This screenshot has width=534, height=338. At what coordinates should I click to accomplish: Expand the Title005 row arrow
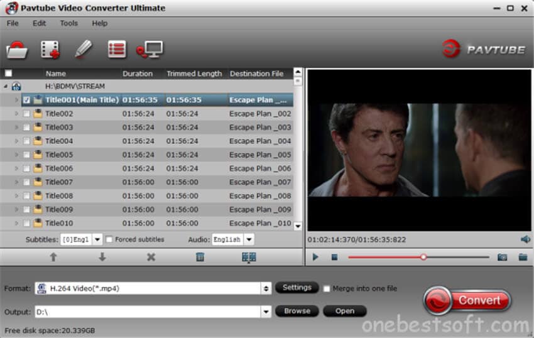pos(16,155)
